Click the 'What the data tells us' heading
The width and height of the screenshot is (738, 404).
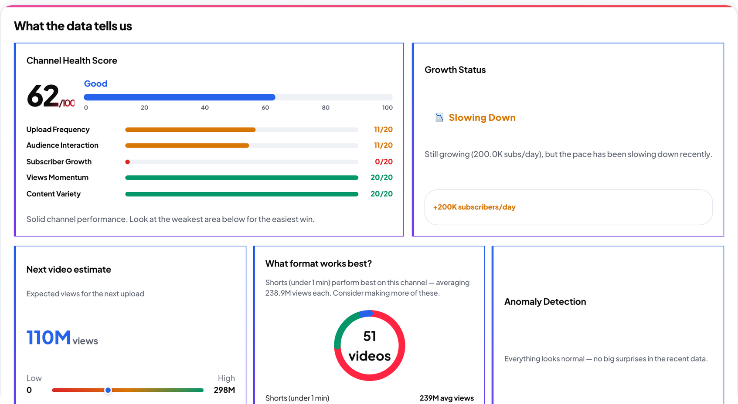pos(73,26)
